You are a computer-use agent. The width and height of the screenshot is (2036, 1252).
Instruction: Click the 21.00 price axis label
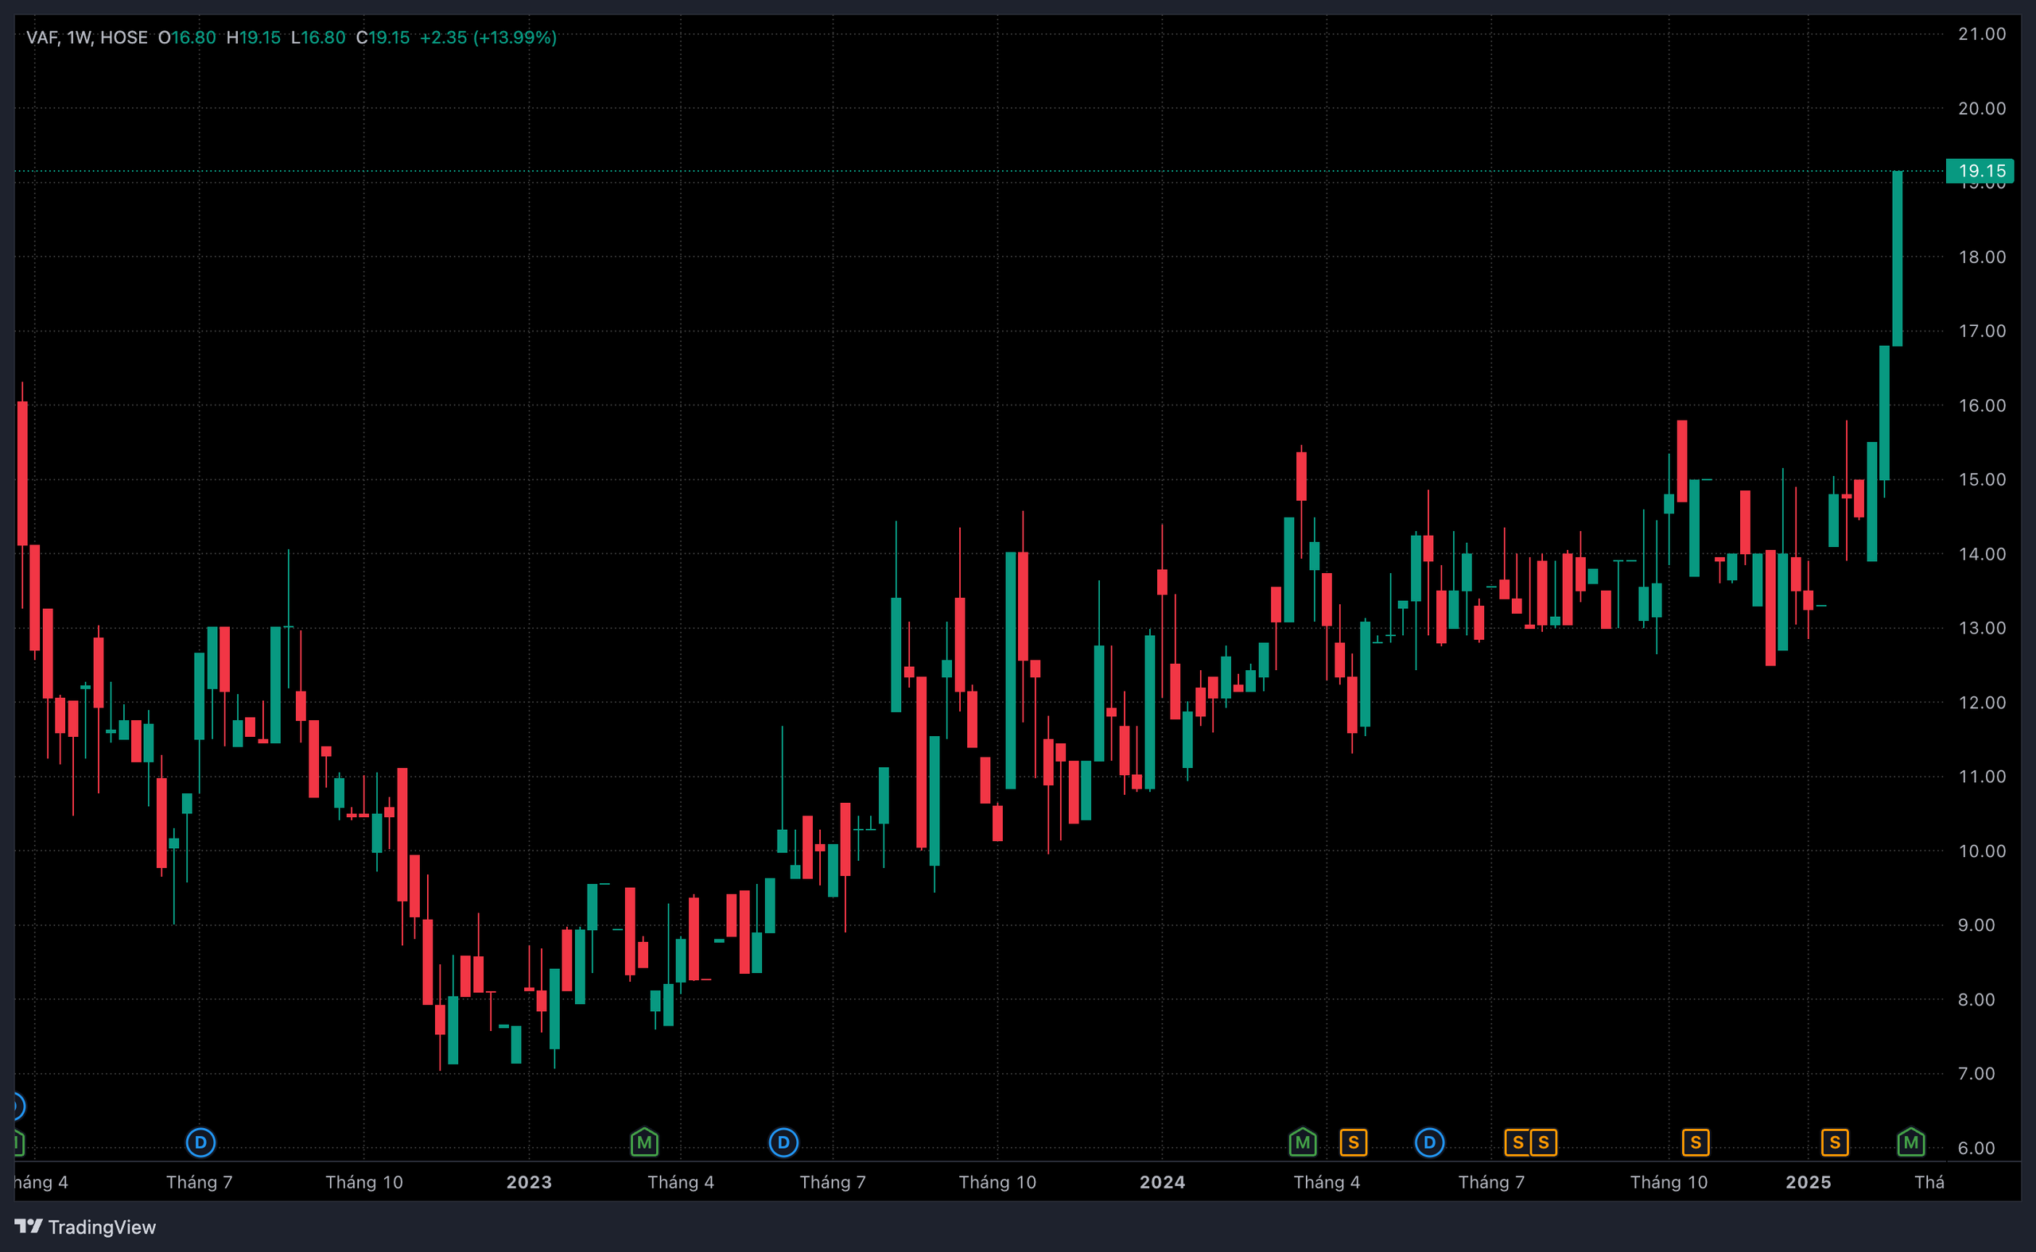(1982, 34)
